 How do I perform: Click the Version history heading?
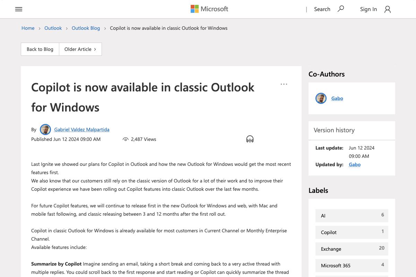tap(334, 130)
